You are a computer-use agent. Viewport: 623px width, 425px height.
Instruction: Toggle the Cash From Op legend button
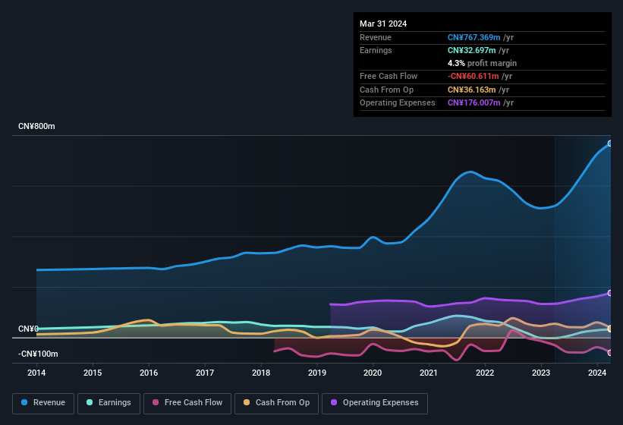[276, 403]
